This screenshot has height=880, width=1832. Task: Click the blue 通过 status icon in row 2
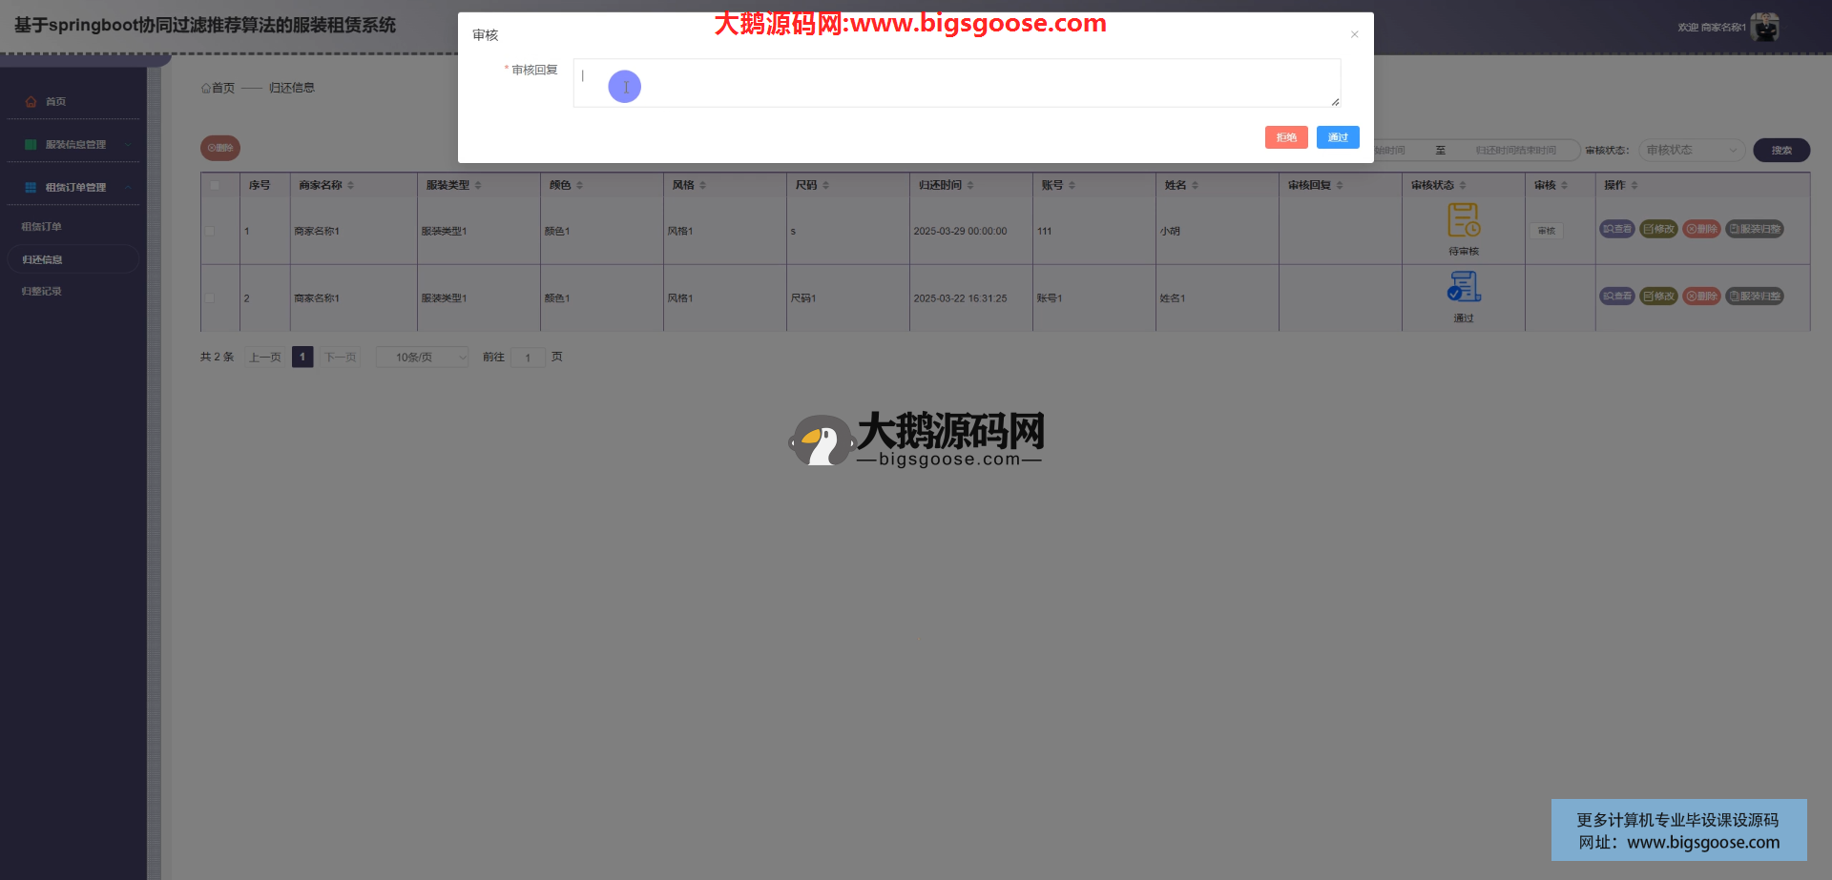point(1463,287)
